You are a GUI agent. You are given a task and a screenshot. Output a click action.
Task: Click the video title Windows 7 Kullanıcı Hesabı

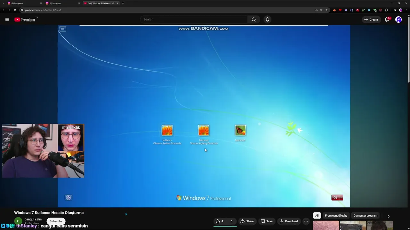(49, 213)
